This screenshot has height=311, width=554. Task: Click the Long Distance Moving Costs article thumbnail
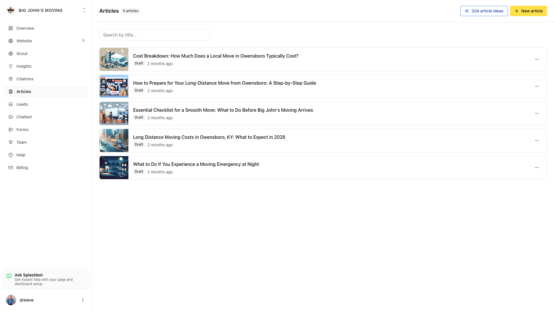coord(114,140)
